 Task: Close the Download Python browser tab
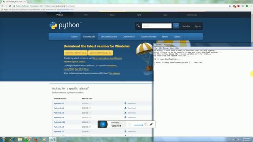[x=25, y=2]
